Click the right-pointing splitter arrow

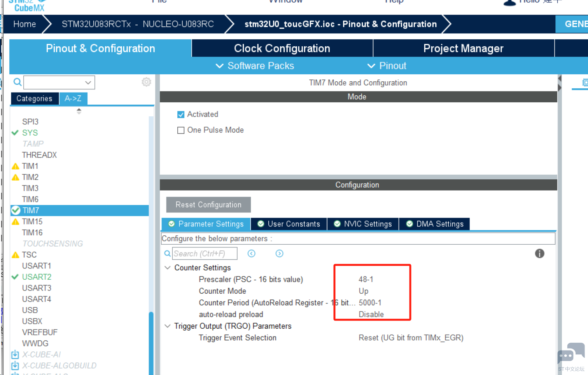(560, 88)
